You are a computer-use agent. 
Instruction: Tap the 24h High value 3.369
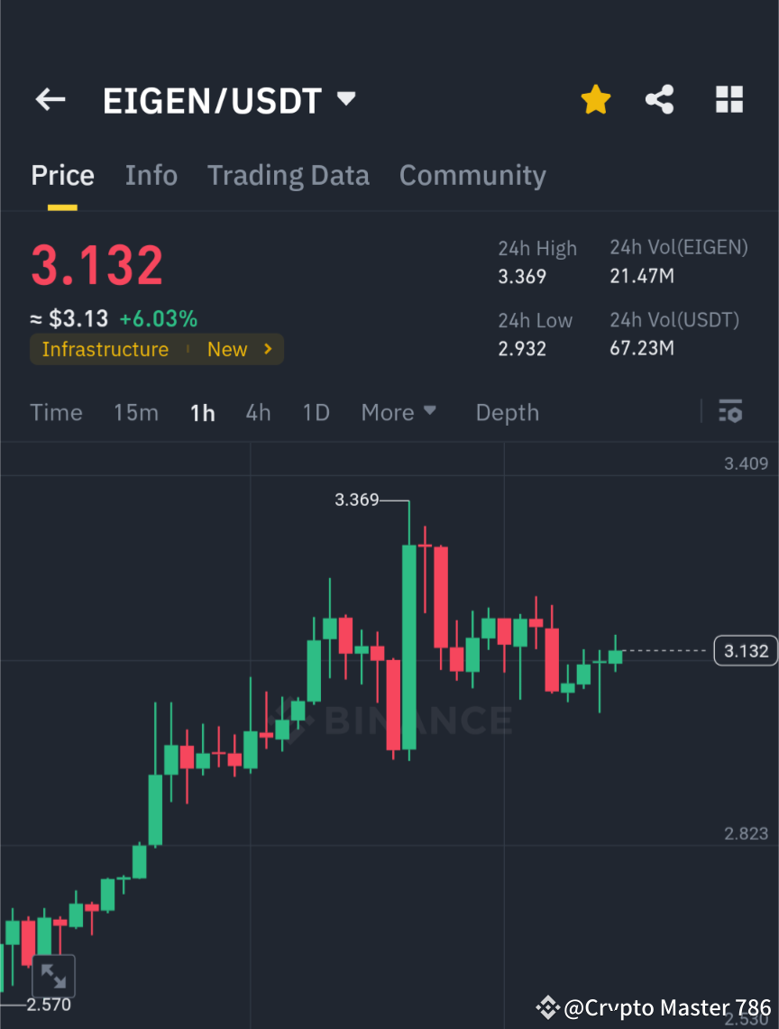(x=521, y=277)
